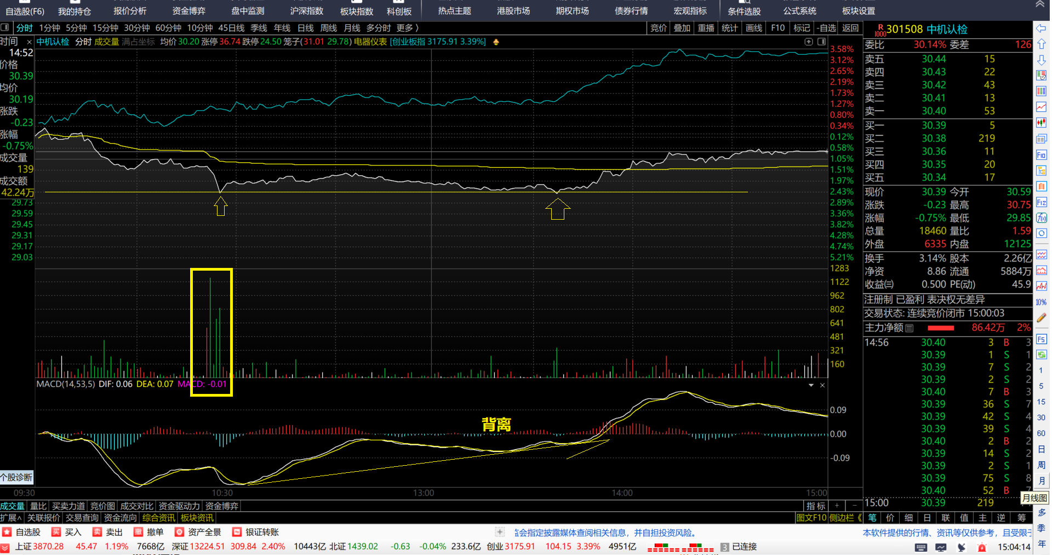This screenshot has height=555, width=1052.
Task: Click the plus indicator panel button
Action: [837, 506]
